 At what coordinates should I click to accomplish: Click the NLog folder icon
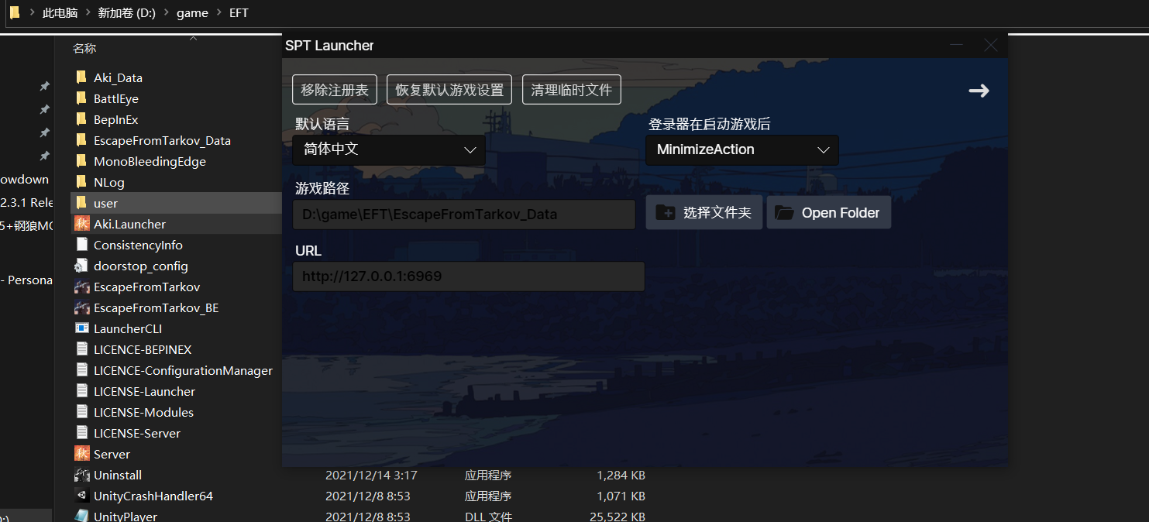pos(81,182)
